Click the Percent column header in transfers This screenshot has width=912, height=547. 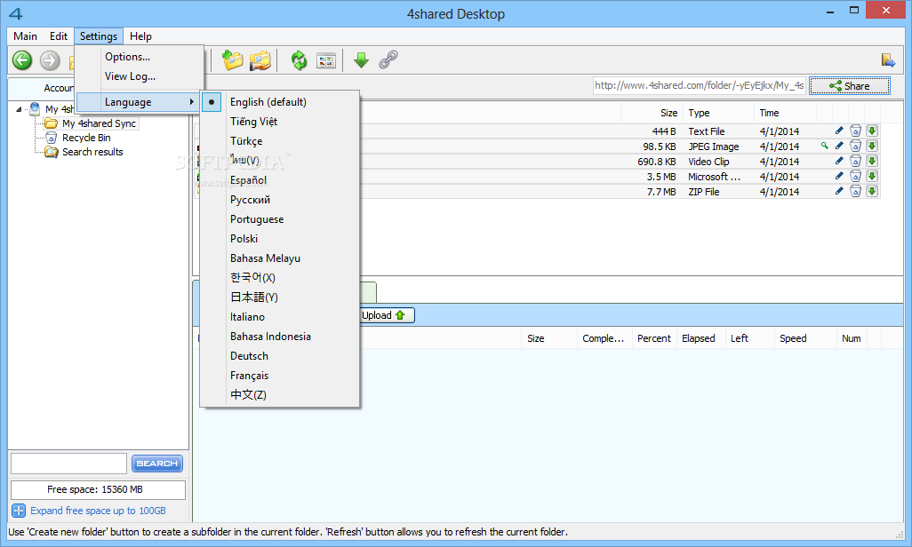coord(654,338)
